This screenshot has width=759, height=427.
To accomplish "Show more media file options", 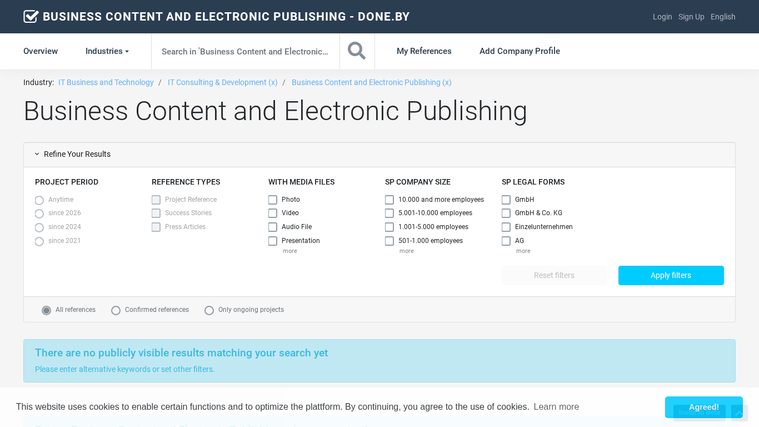I will [x=289, y=251].
